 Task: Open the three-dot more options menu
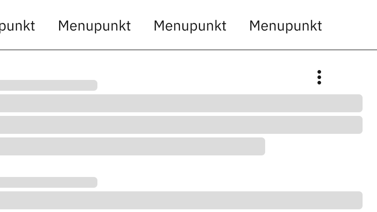[319, 77]
